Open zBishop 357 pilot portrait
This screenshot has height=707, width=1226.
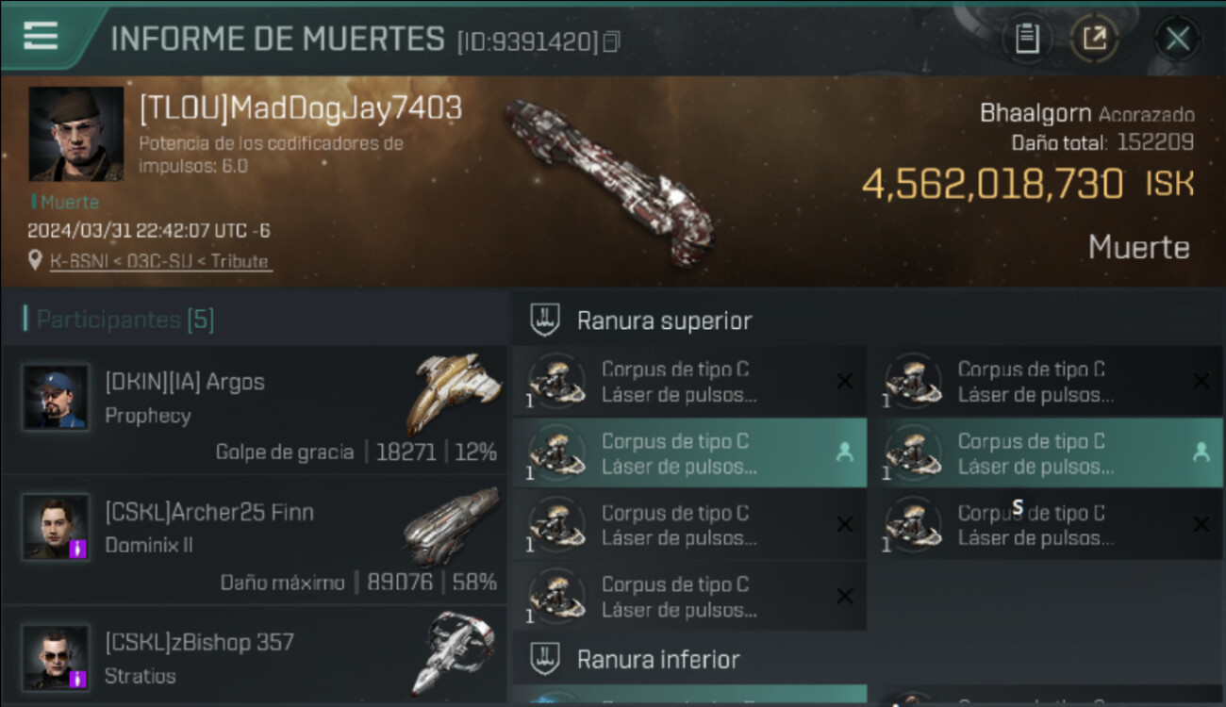click(x=56, y=657)
